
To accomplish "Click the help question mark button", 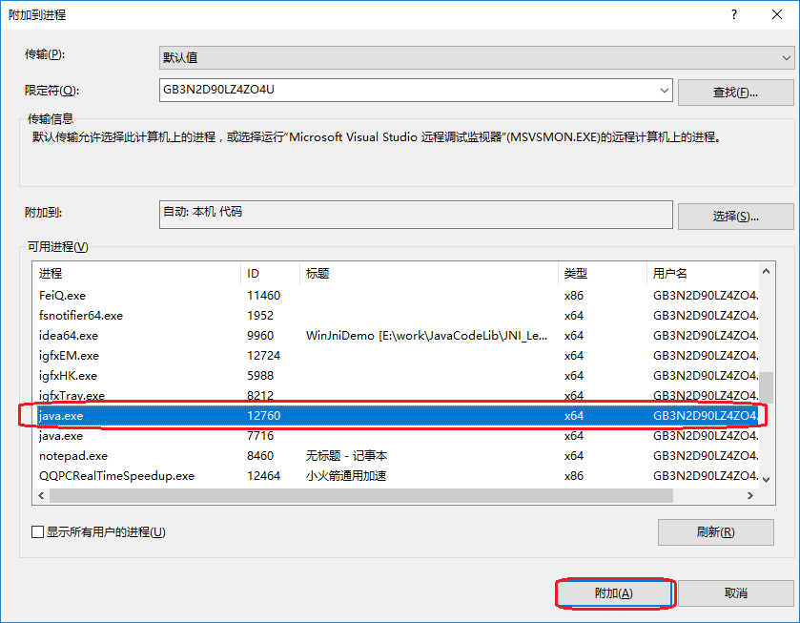I will click(x=733, y=14).
